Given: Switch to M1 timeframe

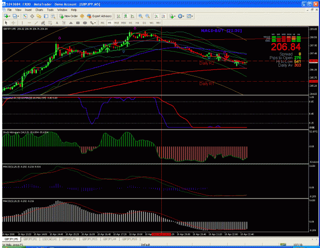Looking at the screenshot, I should pyautogui.click(x=102, y=23).
